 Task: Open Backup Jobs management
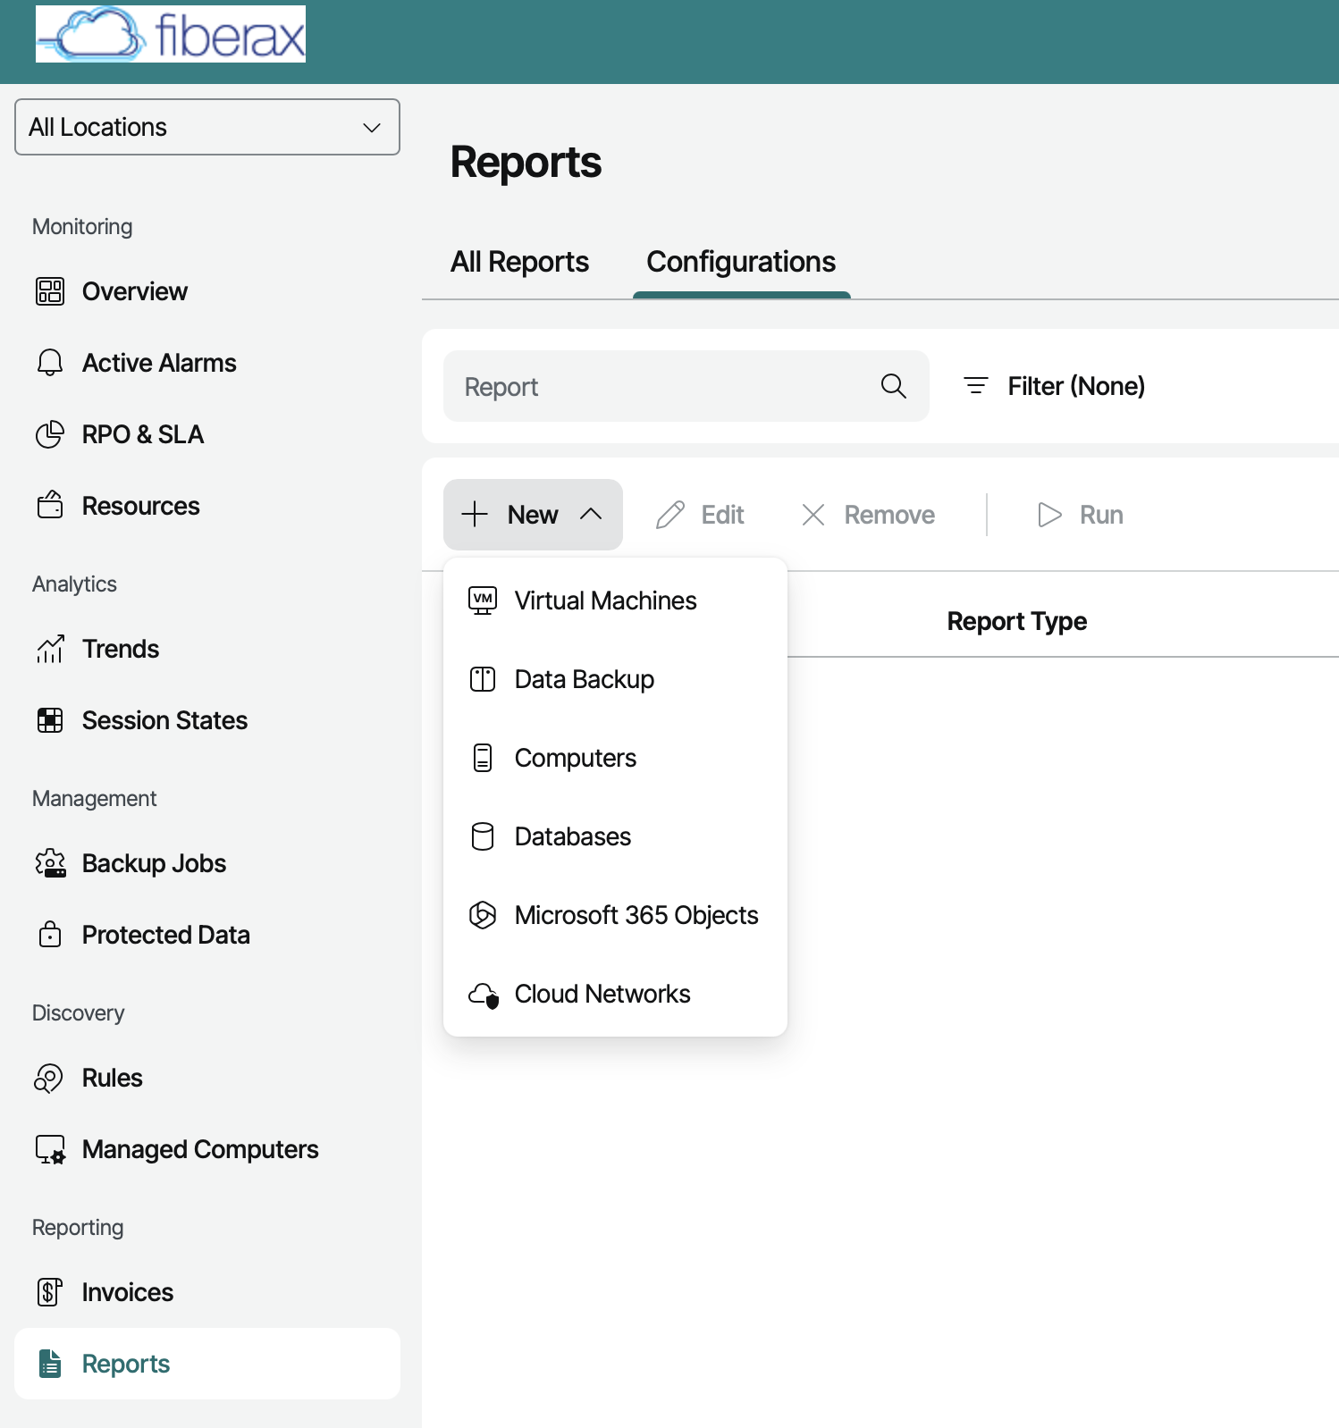coord(207,863)
